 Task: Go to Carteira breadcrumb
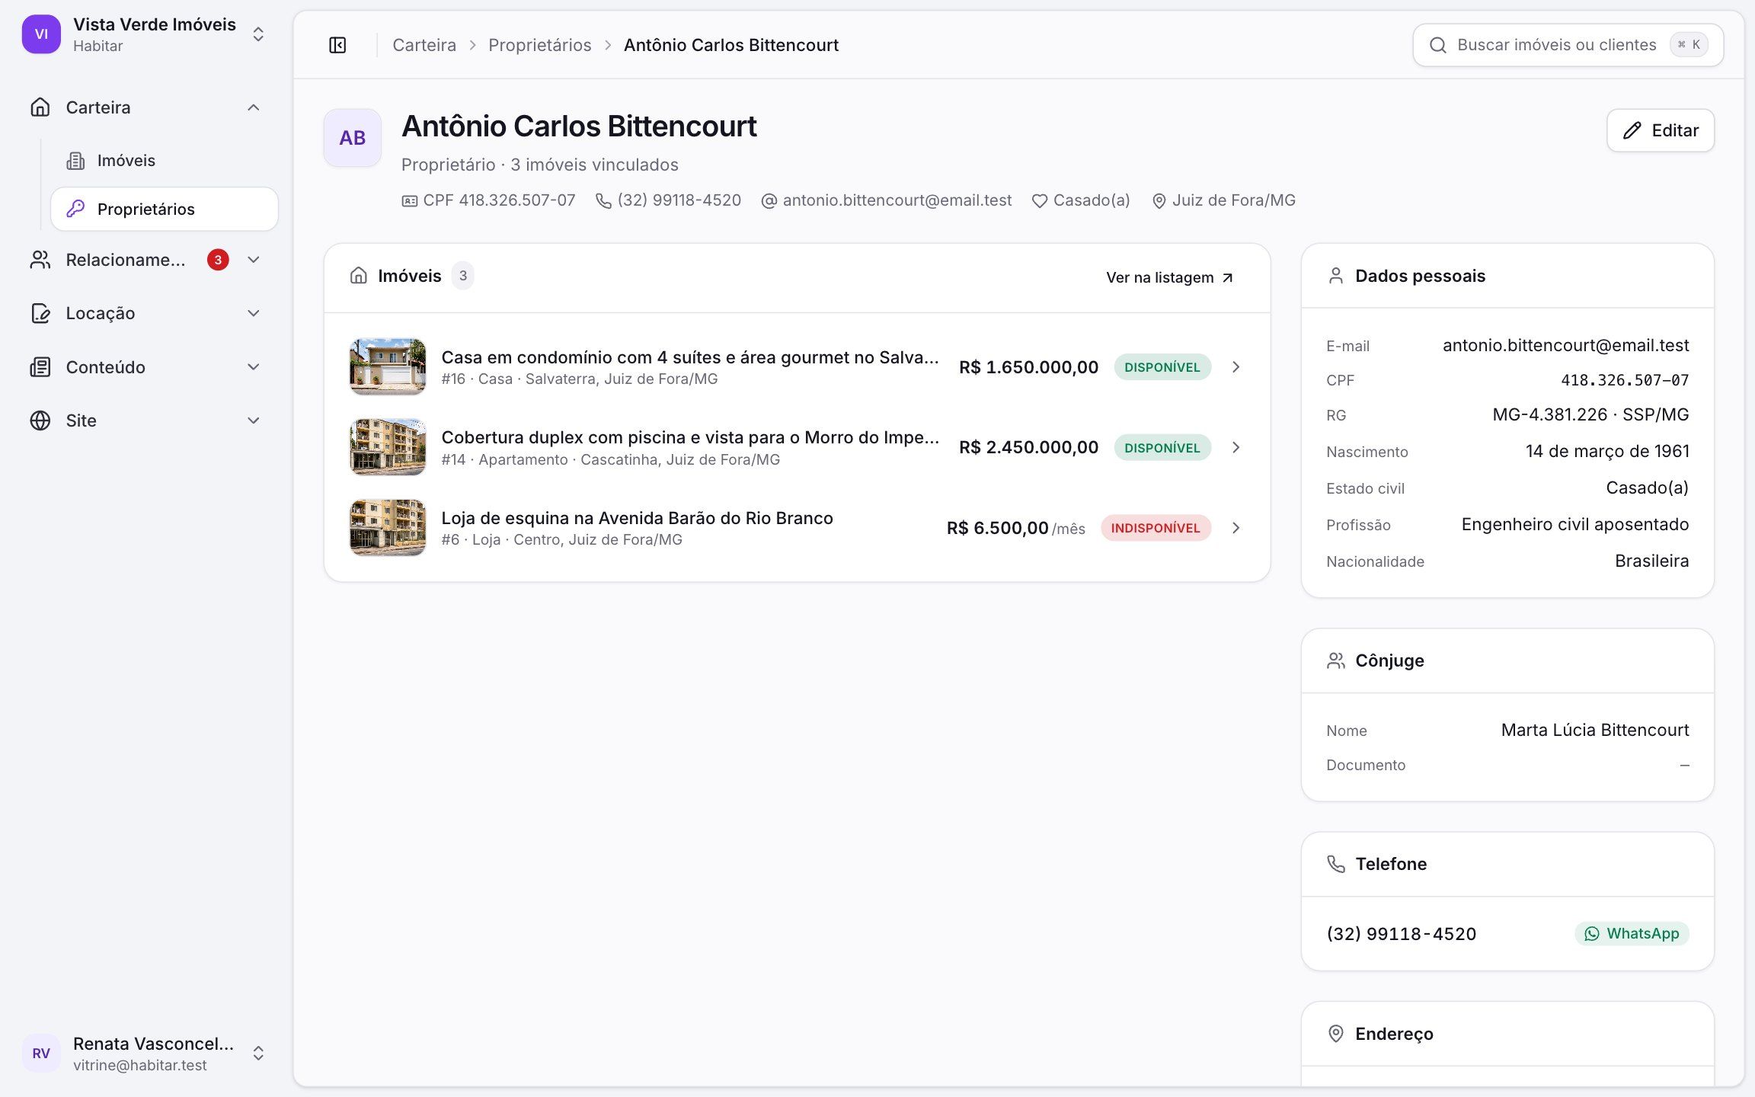tap(424, 45)
